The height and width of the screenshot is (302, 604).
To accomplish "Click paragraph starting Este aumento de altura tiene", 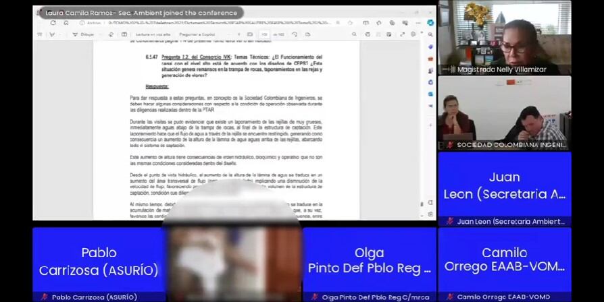I will (226, 160).
